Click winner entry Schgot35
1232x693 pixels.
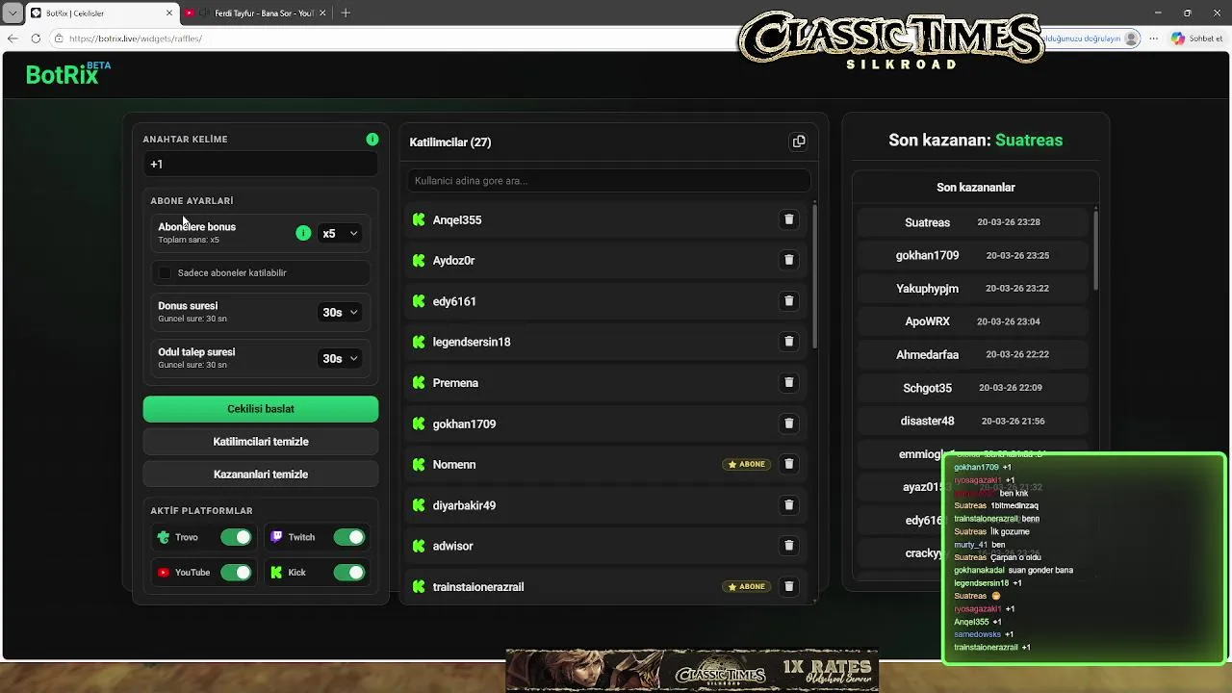[972, 388]
